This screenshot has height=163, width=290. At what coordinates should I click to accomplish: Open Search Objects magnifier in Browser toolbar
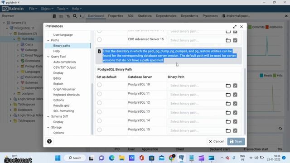point(75,16)
